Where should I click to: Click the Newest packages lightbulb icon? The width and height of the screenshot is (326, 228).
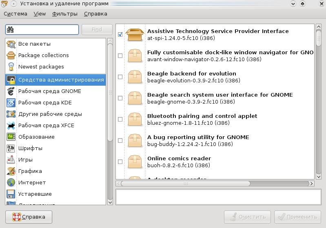(x=11, y=67)
